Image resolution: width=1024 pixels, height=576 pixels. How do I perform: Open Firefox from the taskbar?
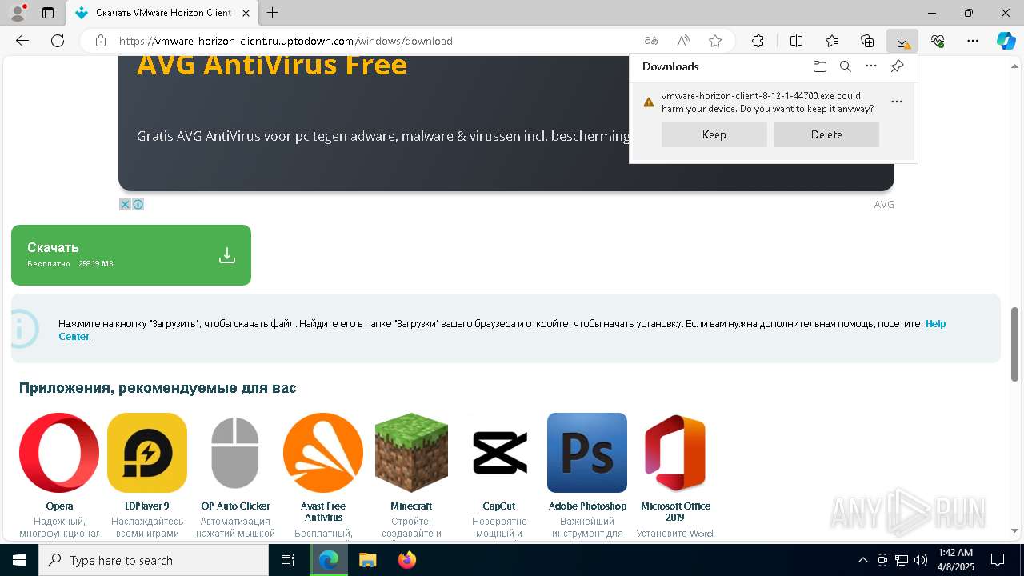pos(406,560)
